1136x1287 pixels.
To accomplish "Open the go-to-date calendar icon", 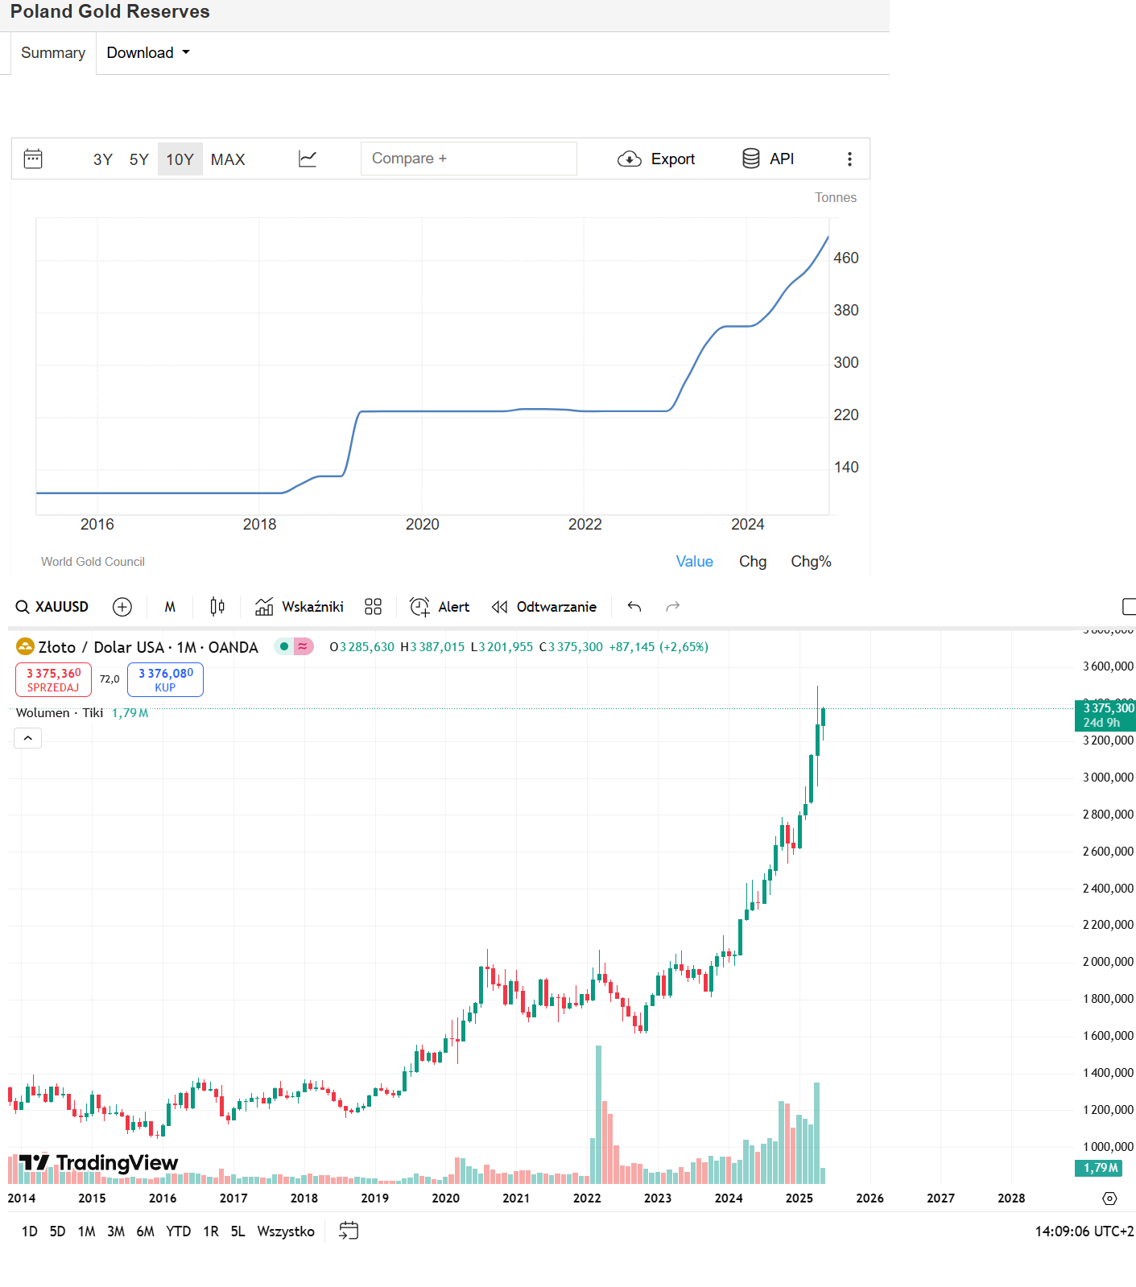I will (349, 1231).
